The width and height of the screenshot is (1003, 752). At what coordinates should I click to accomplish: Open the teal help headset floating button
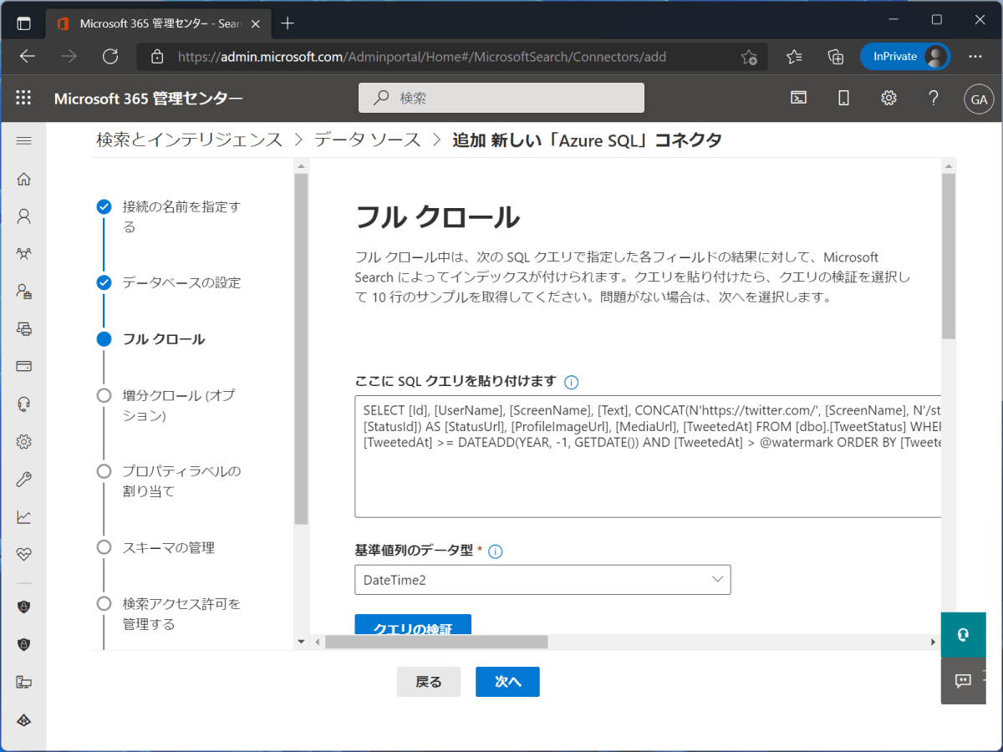click(x=963, y=635)
